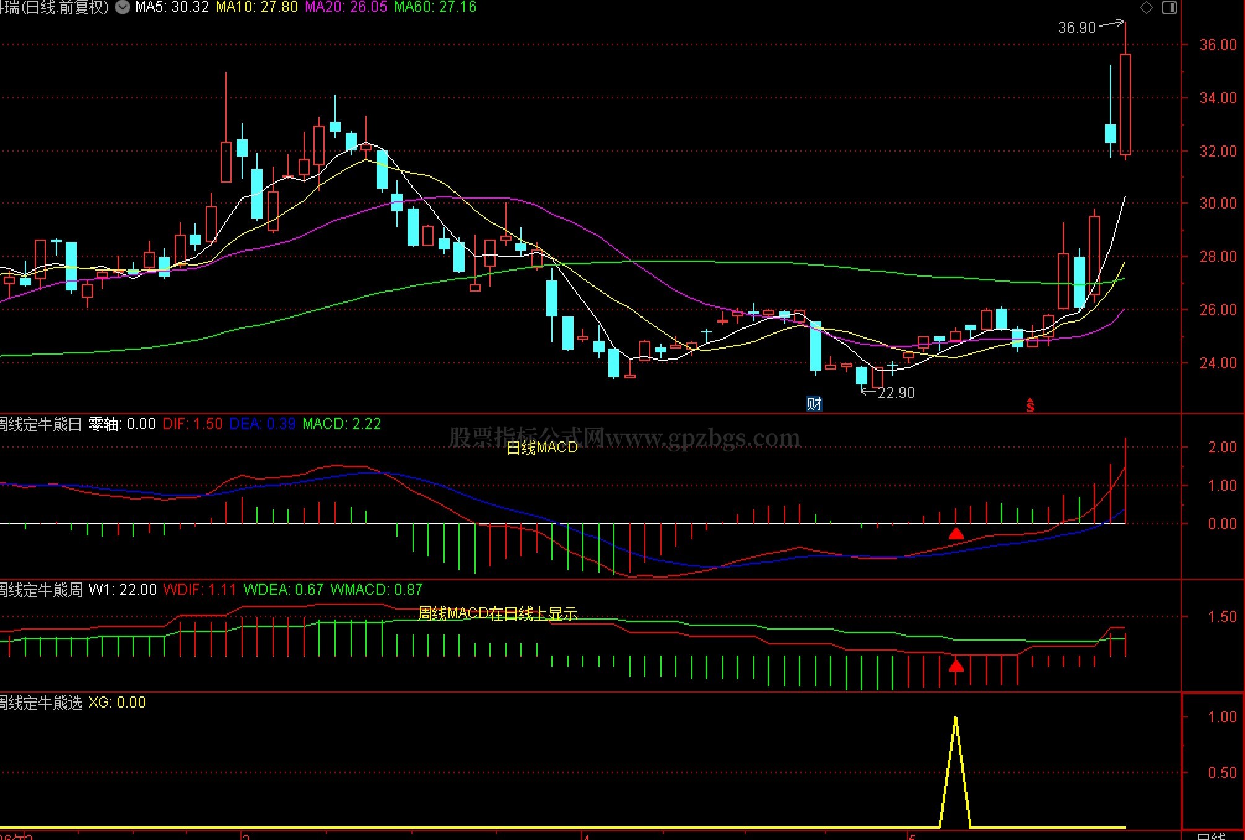Select the MA10 moving average label

(257, 7)
